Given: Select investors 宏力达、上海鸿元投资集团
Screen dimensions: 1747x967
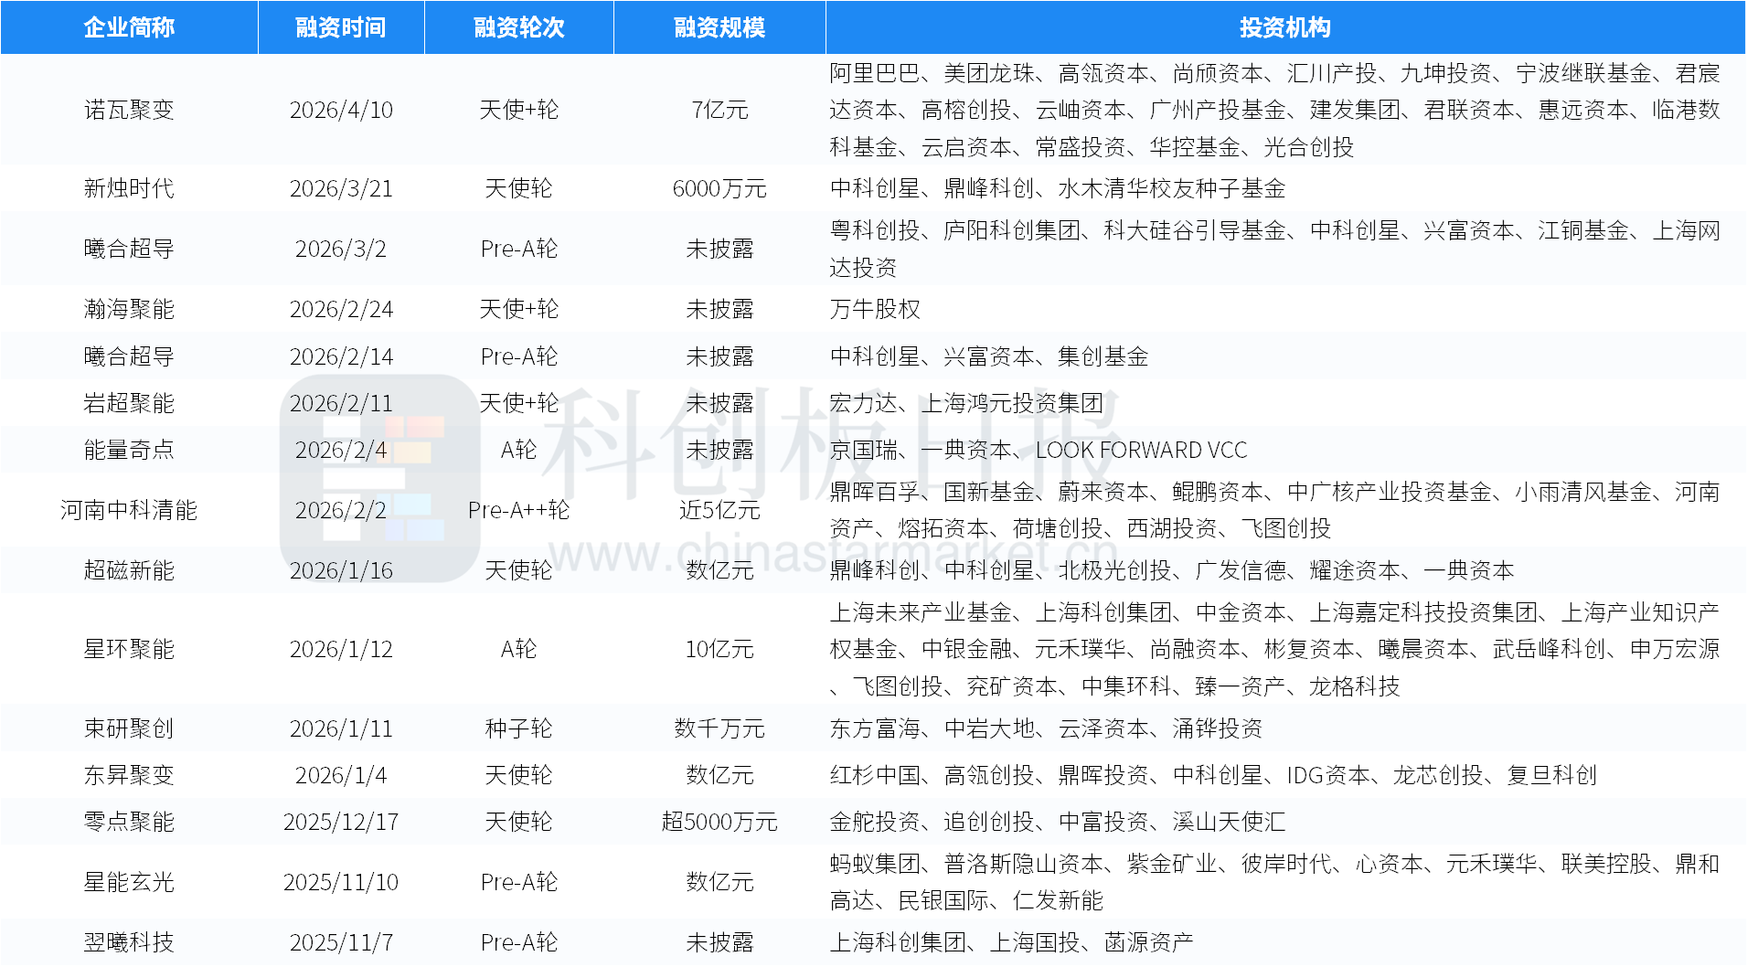Looking at the screenshot, I should pyautogui.click(x=966, y=403).
